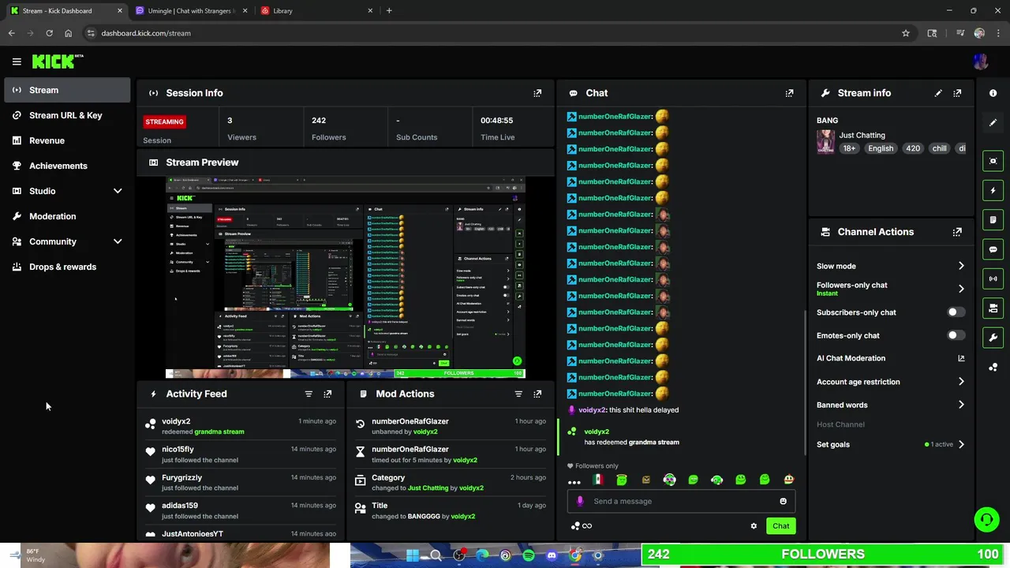Pop out the Session Info panel
This screenshot has width=1010, height=568.
pos(537,93)
